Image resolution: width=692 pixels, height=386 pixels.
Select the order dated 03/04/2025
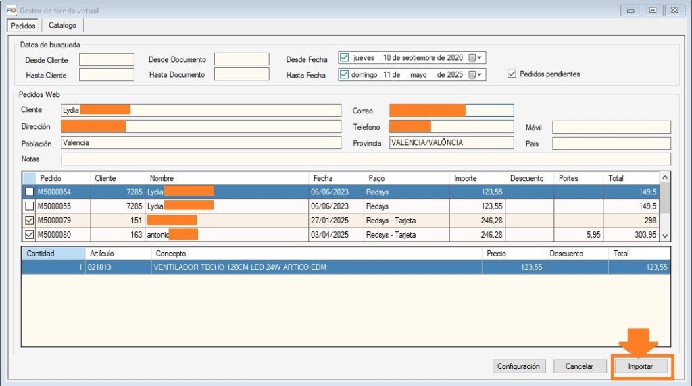(341, 234)
